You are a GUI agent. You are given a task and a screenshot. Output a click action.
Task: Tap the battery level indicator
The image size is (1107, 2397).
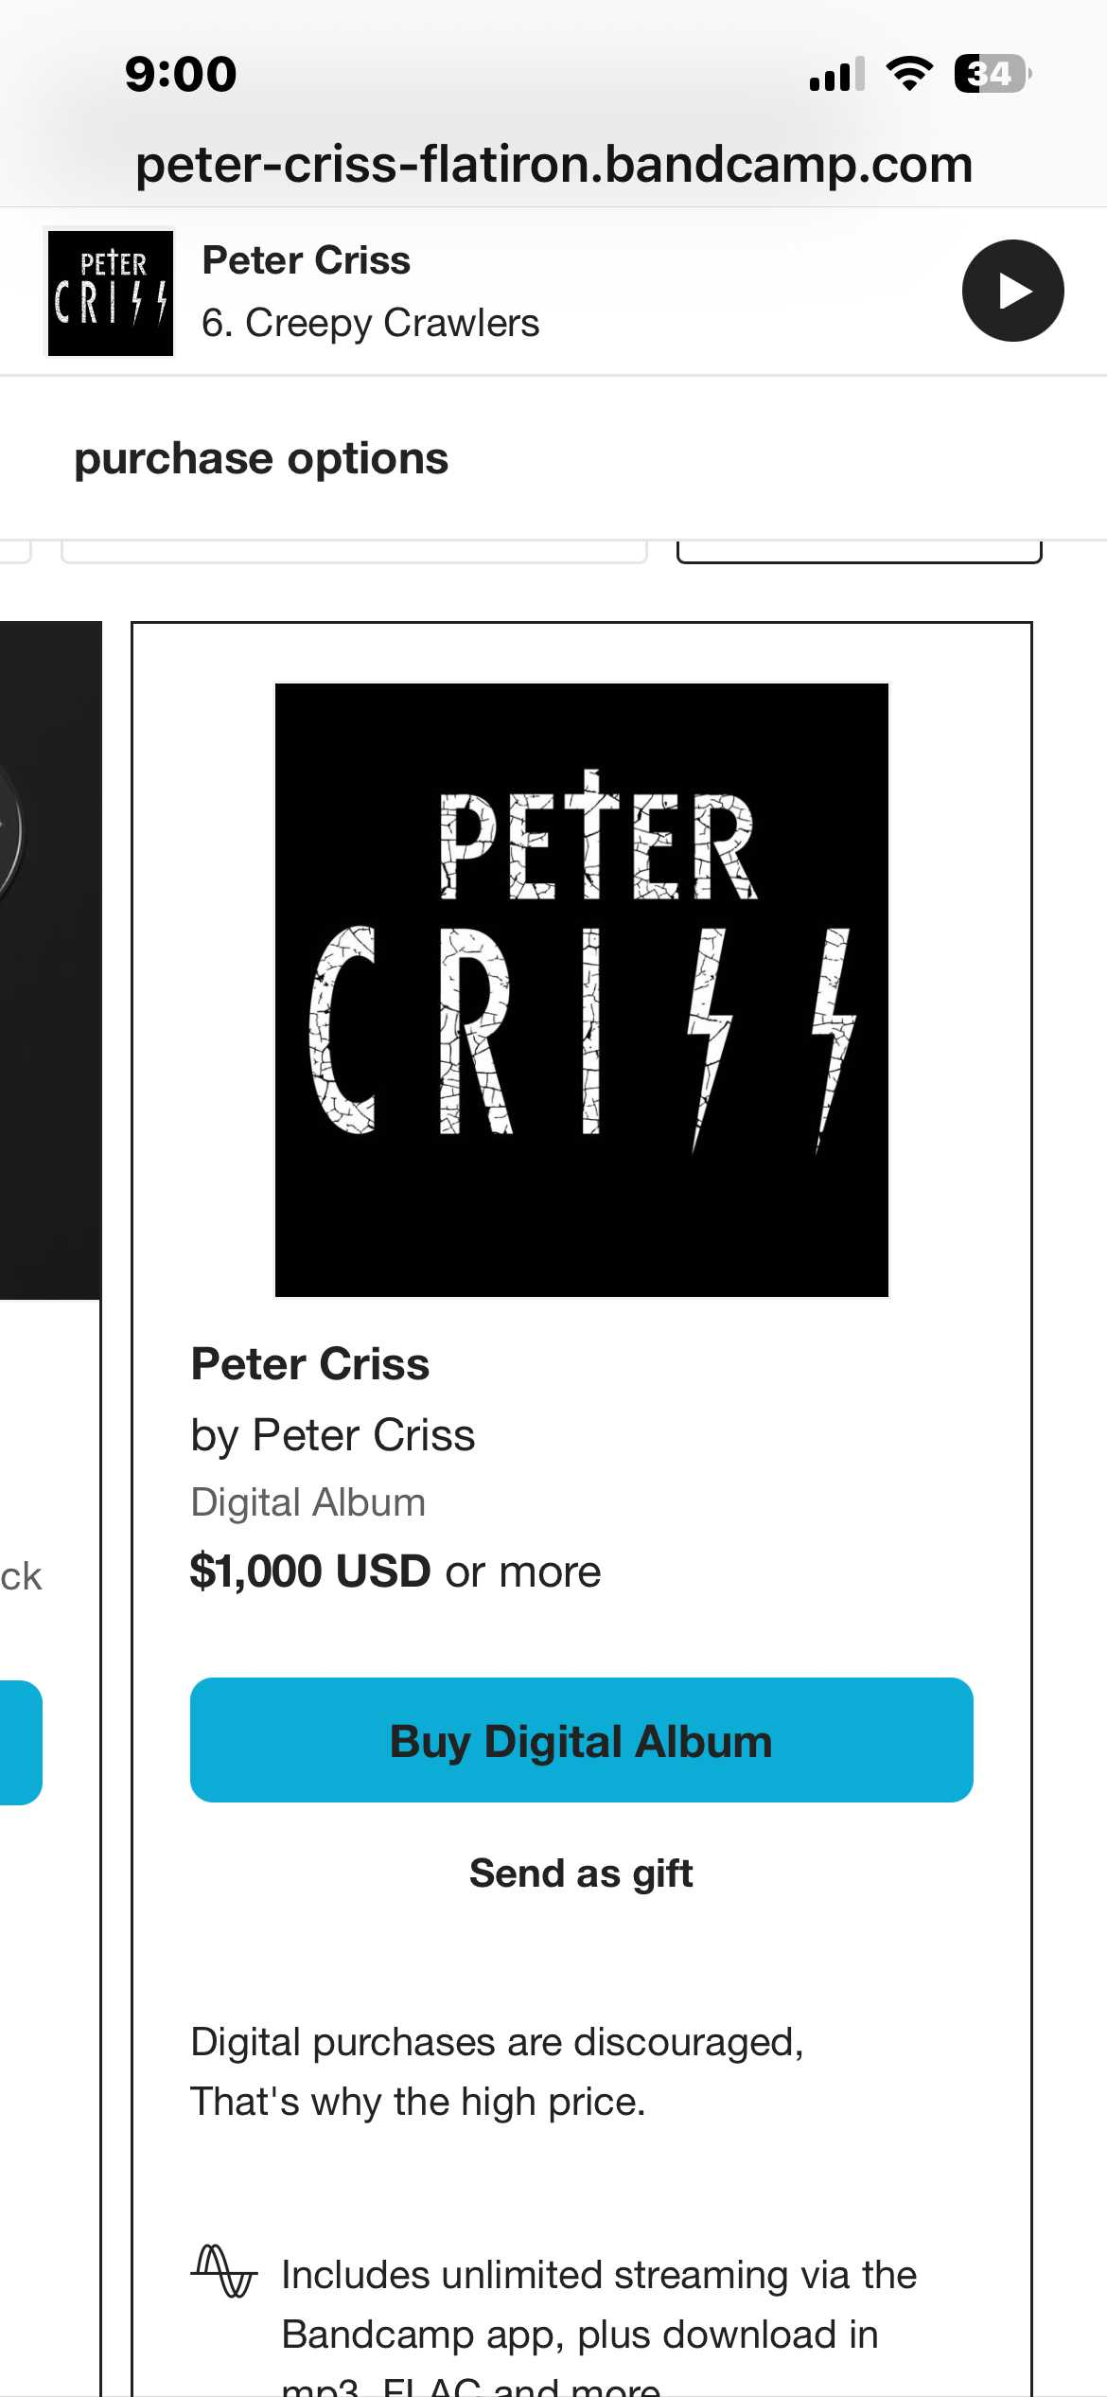[992, 74]
